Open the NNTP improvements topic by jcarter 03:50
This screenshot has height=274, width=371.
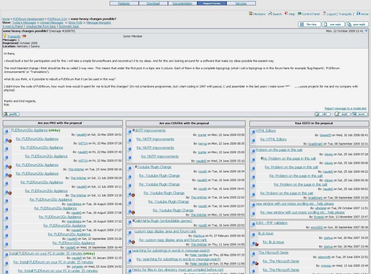pos(150,130)
